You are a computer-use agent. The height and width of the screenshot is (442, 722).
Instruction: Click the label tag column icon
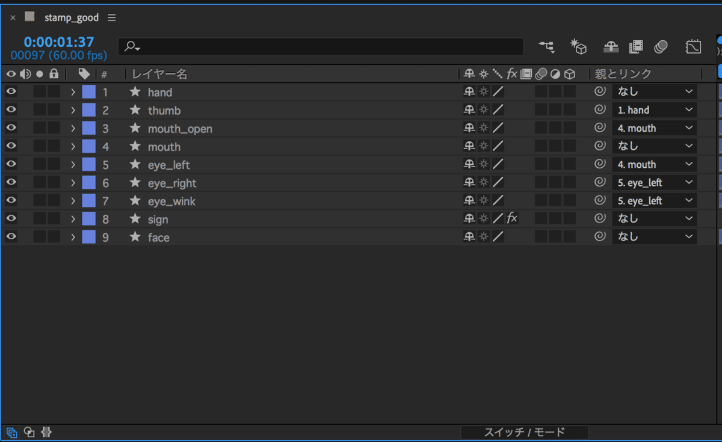click(x=84, y=74)
